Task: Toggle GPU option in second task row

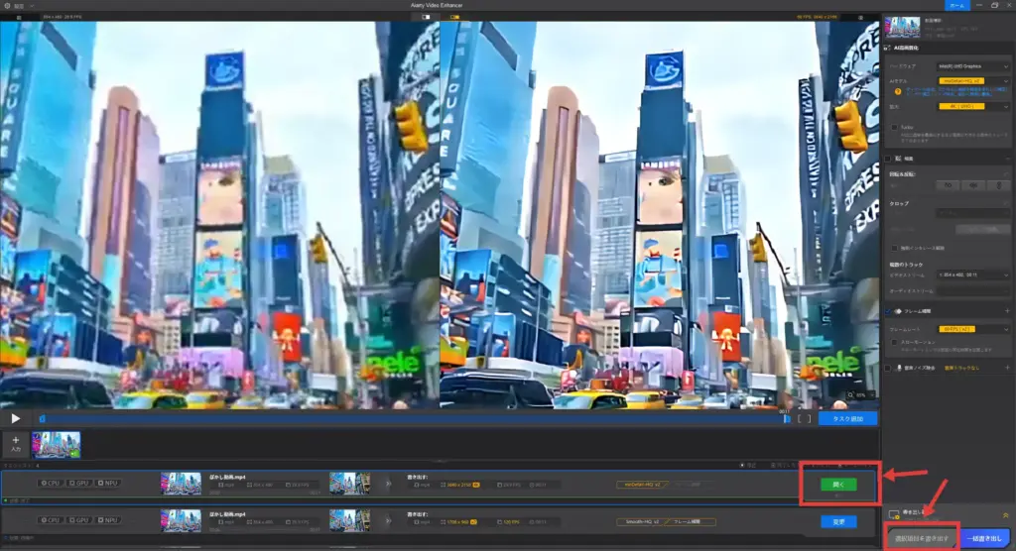Action: [x=80, y=520]
